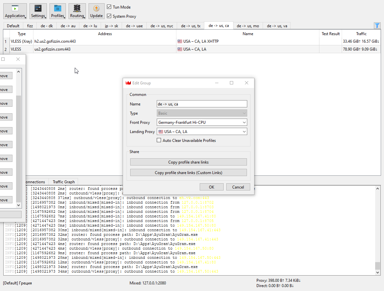Click the log panel scrollbar thumb

[x=378, y=266]
